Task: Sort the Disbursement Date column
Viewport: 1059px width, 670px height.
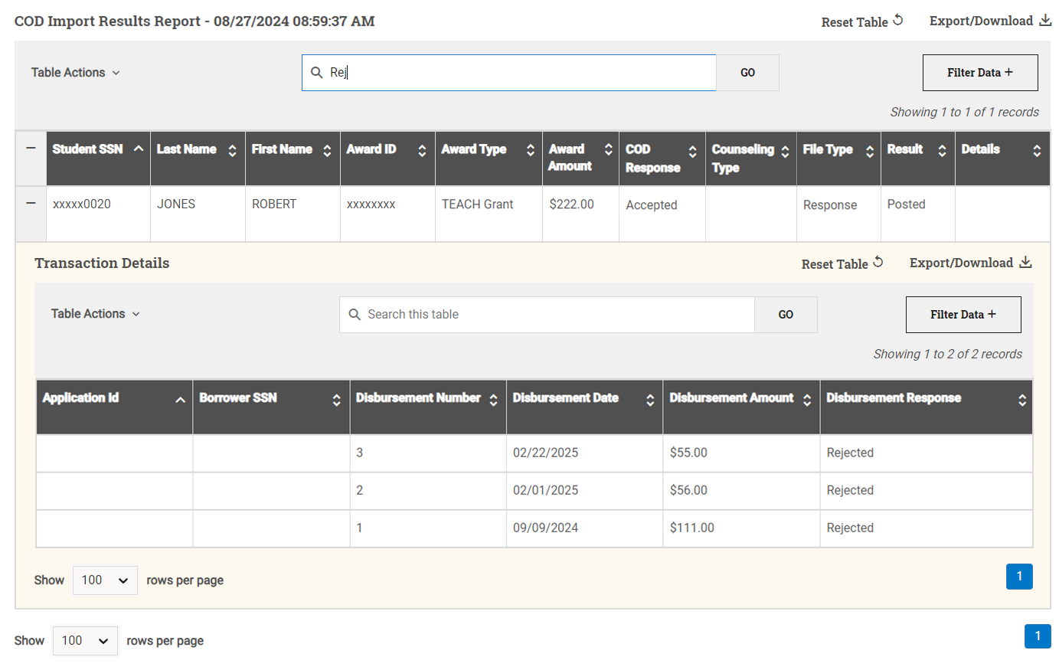Action: [x=650, y=400]
